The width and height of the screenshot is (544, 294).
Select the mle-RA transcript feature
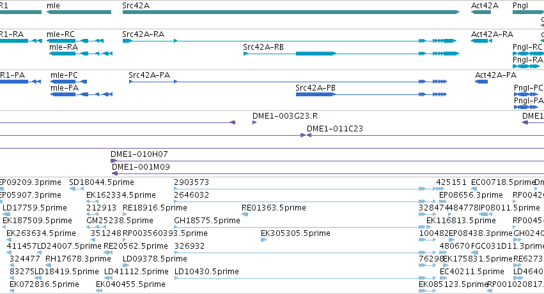coord(81,54)
